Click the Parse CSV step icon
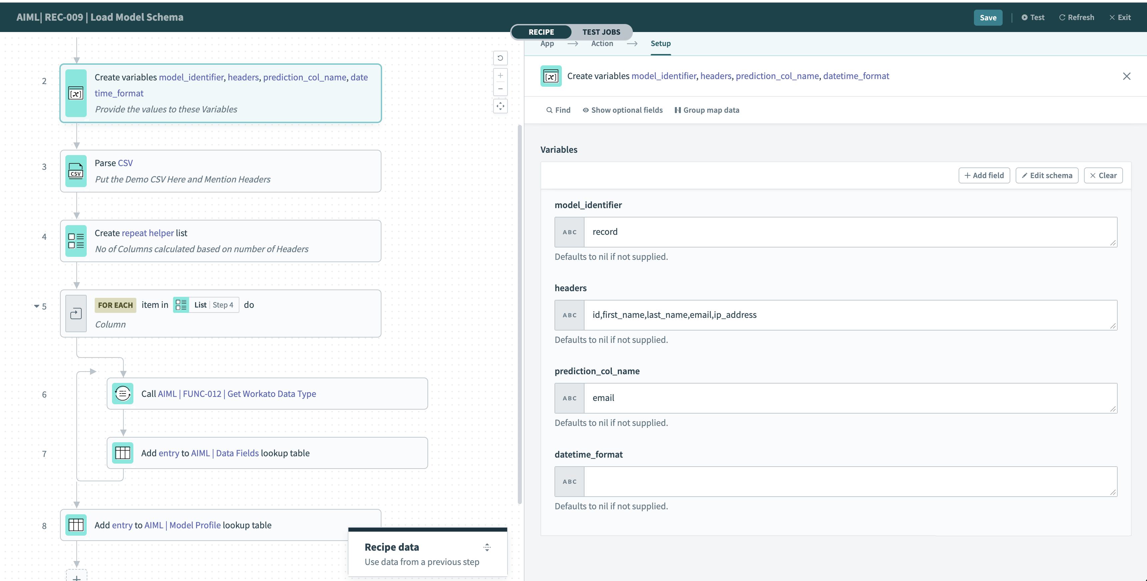Image resolution: width=1147 pixels, height=581 pixels. coord(76,171)
